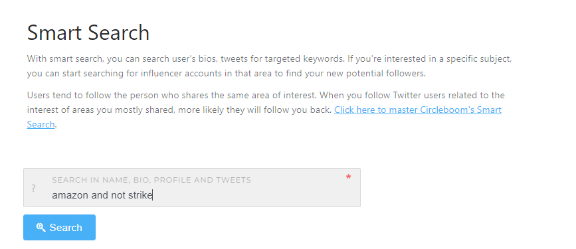Click the magnifier icon on Search button
The height and width of the screenshot is (249, 576).
[41, 227]
